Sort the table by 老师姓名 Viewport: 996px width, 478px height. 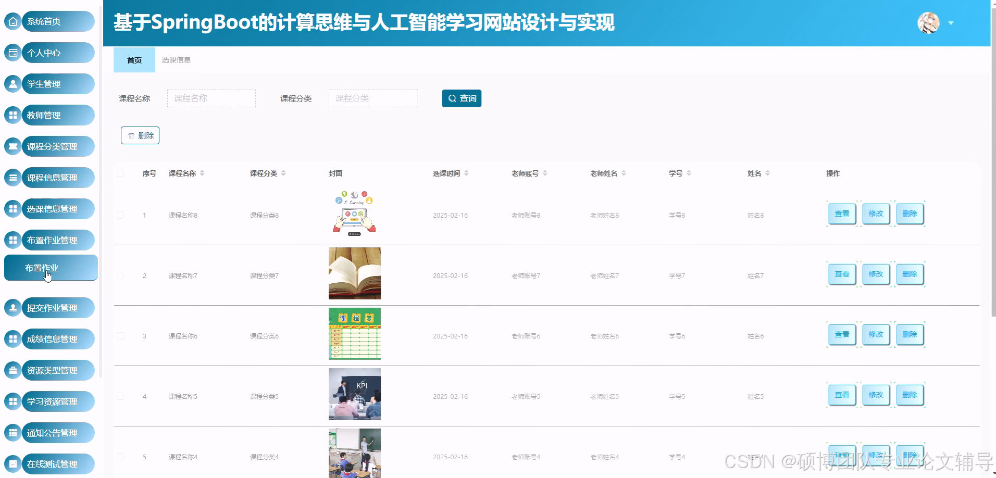(624, 173)
